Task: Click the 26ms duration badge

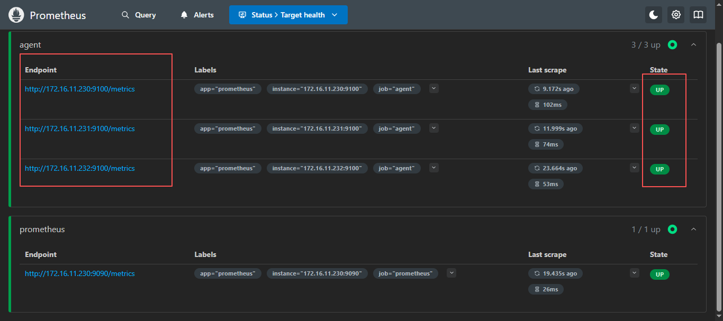Action: 546,289
